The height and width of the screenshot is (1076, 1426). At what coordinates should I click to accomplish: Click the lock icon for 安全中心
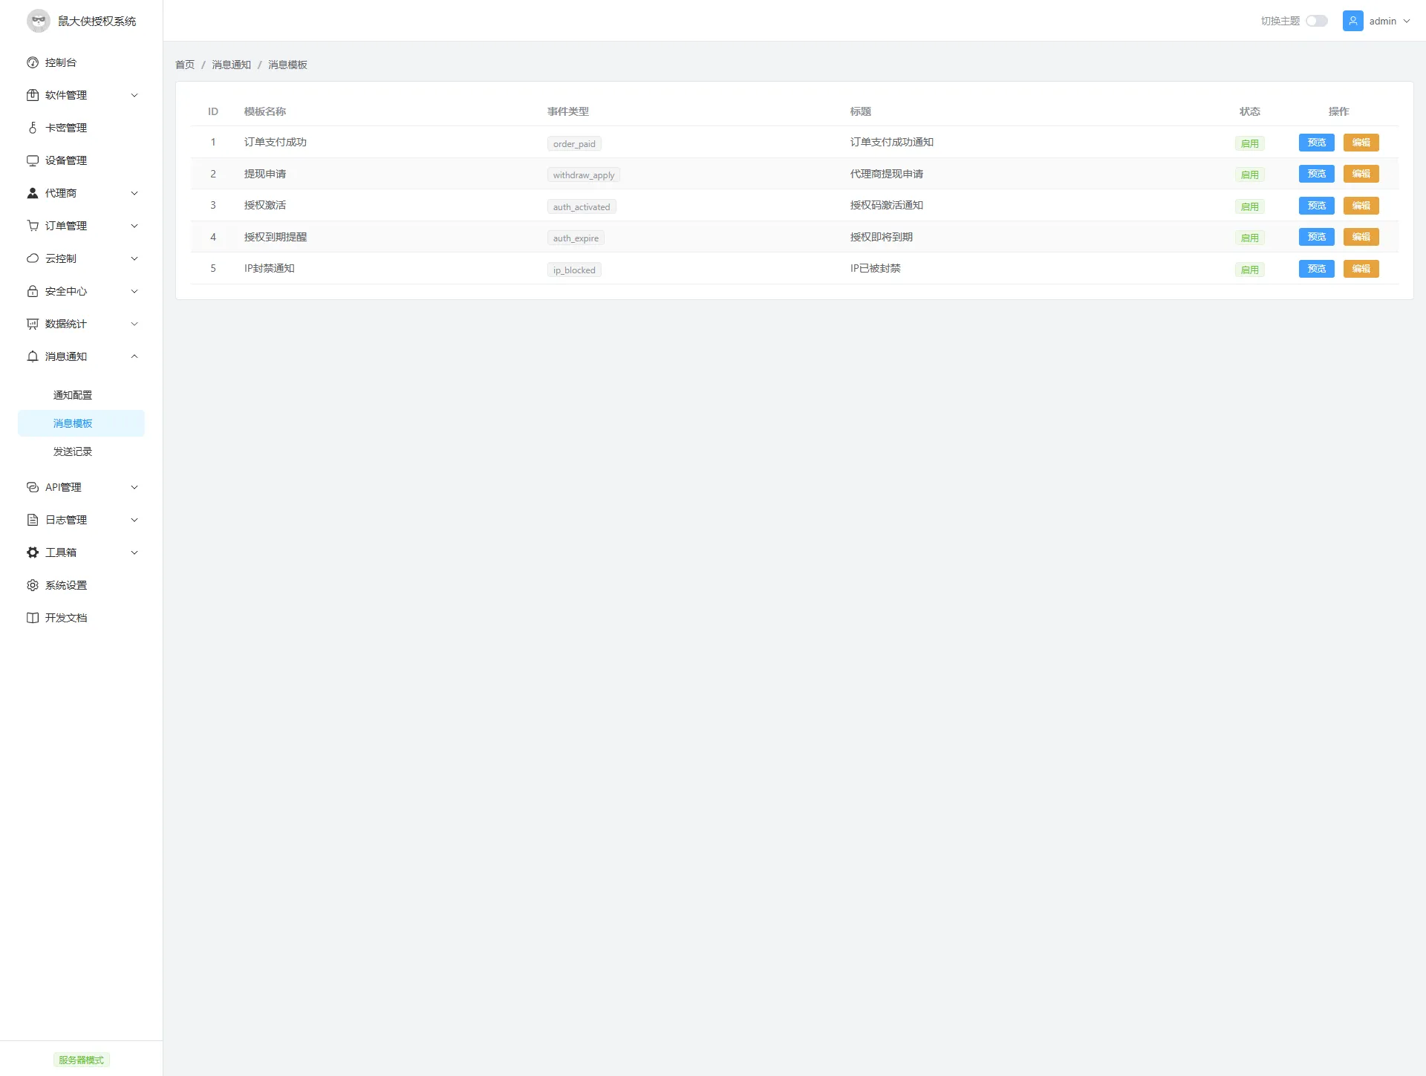[33, 291]
